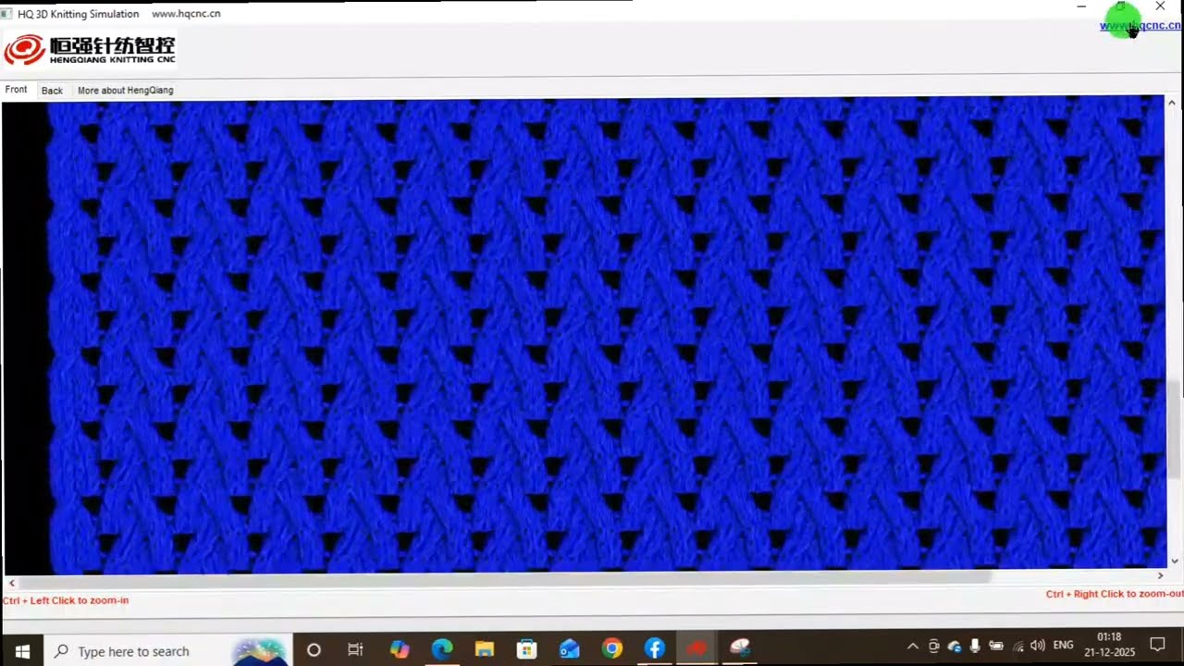Open Facebook from taskbar
This screenshot has width=1184, height=666.
click(x=655, y=649)
